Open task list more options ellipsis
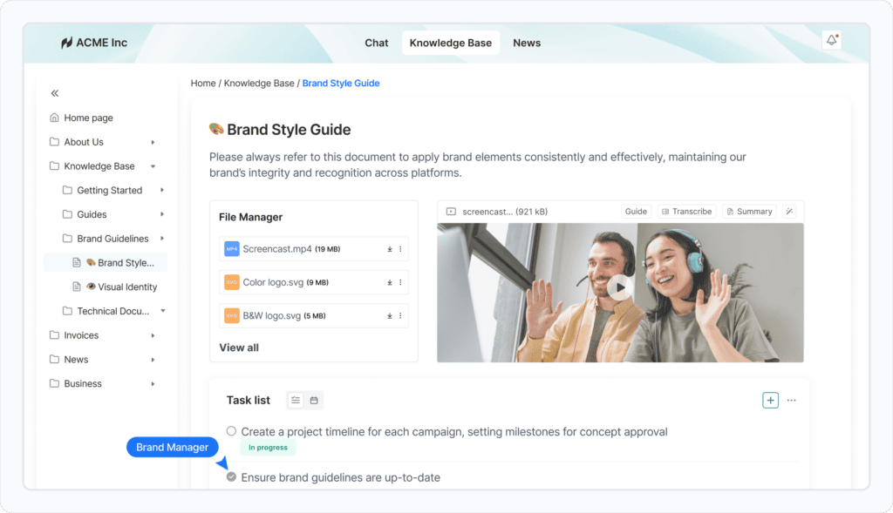 pos(791,401)
